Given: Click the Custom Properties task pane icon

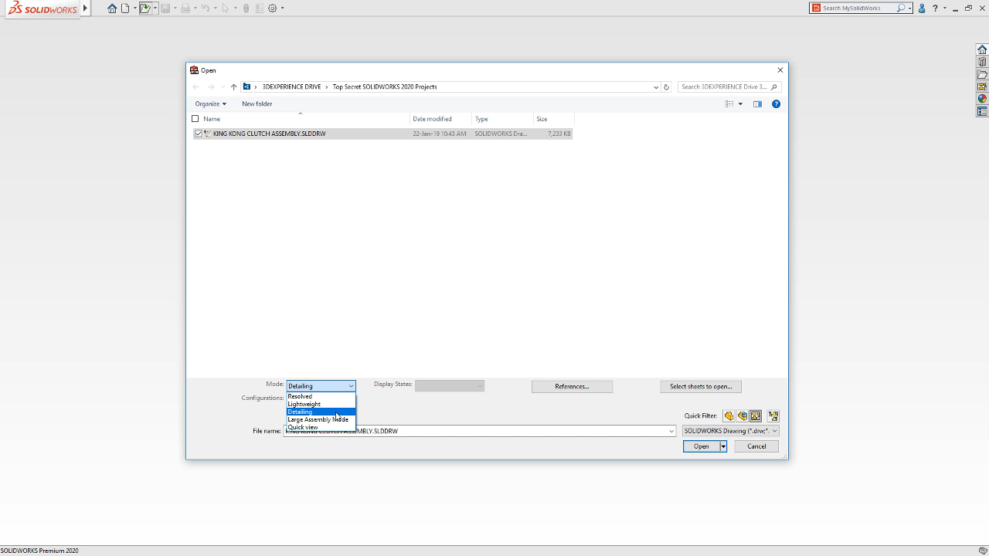Looking at the screenshot, I should [x=981, y=110].
